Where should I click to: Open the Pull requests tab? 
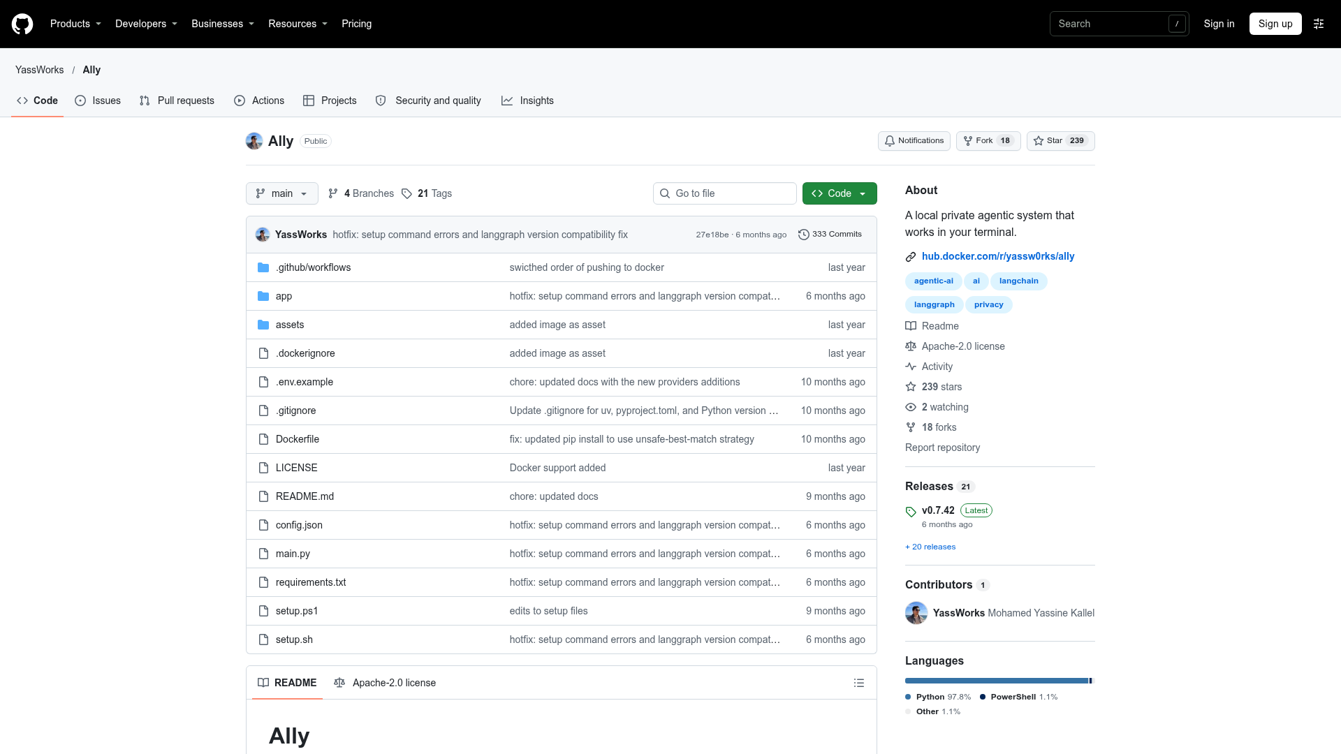tap(177, 101)
